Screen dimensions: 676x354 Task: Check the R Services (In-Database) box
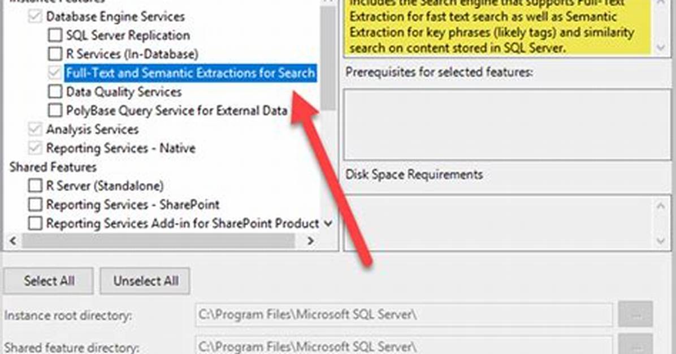pos(55,54)
